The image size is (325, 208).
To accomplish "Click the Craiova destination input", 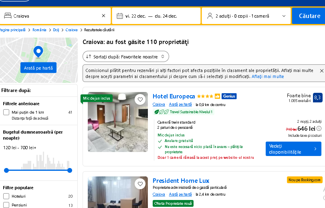I will pyautogui.click(x=56, y=16).
